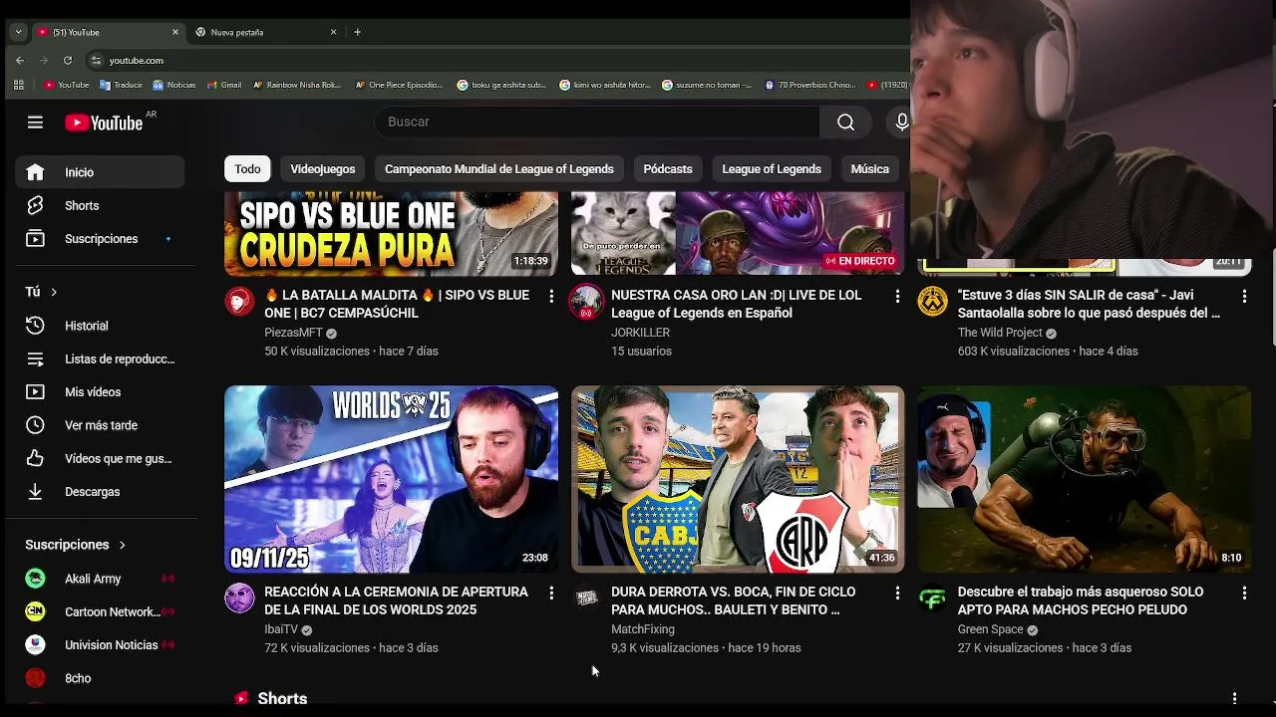Open the PiezasMFT channel avatar

239,301
